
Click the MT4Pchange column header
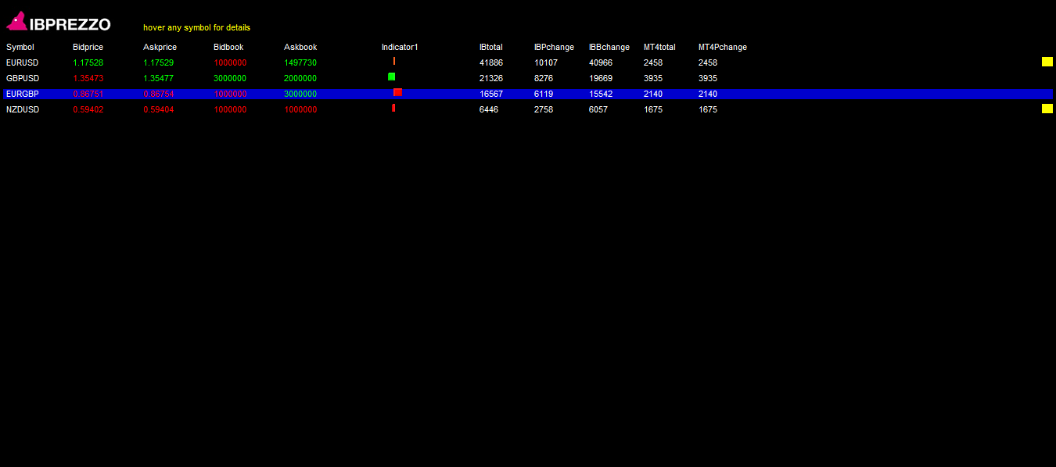(722, 47)
